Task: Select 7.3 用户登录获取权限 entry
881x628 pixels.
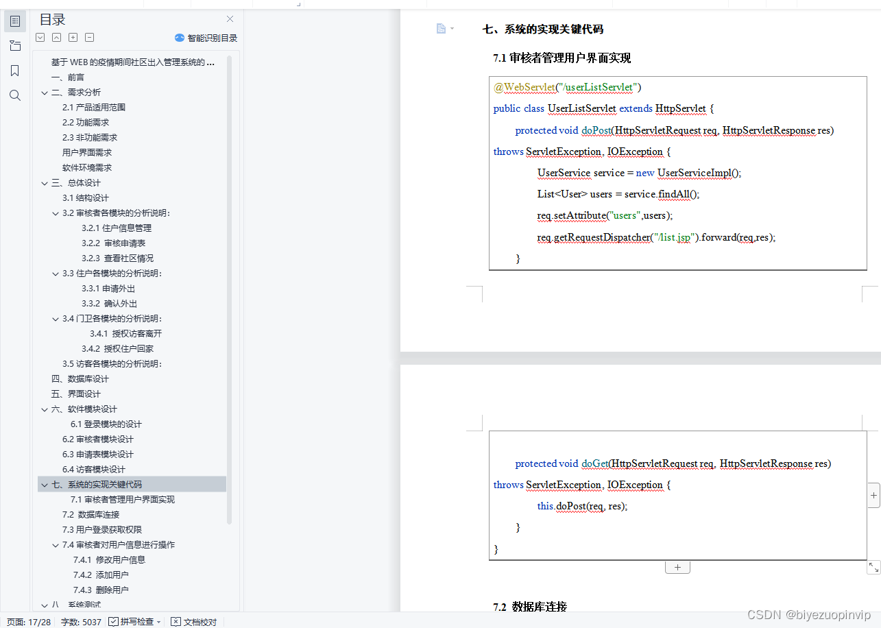Action: coord(102,530)
